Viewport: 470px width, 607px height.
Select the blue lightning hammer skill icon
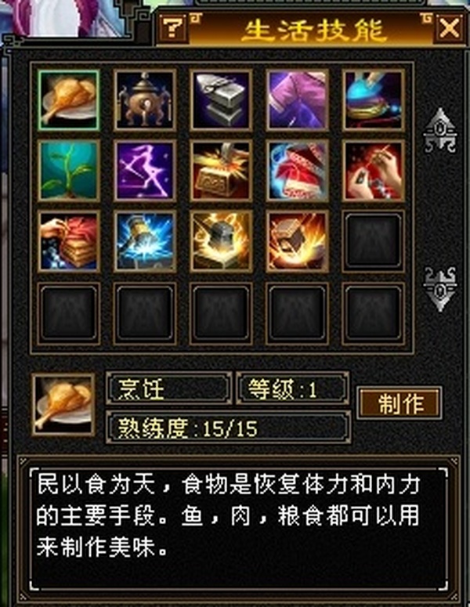coord(145,241)
